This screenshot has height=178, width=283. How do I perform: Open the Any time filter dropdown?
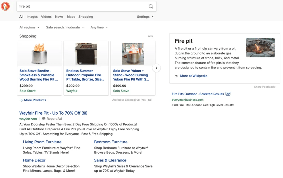99,27
